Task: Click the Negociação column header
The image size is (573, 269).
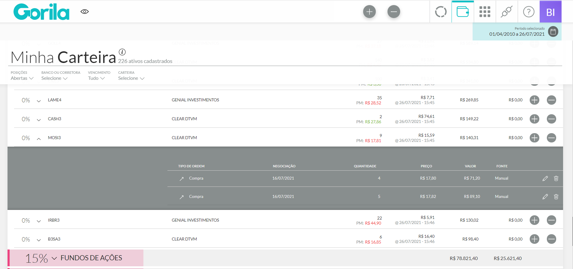Action: 284,166
